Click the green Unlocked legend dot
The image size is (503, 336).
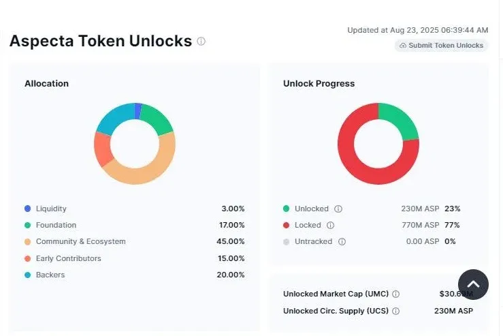click(x=286, y=209)
